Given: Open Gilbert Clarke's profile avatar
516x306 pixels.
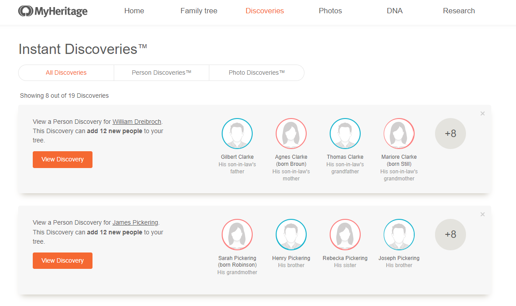Looking at the screenshot, I should (x=237, y=133).
